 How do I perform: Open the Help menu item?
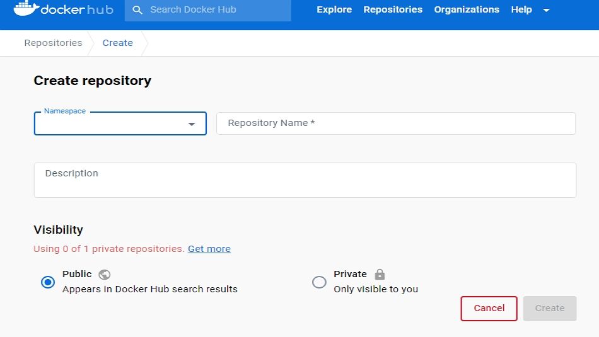521,9
